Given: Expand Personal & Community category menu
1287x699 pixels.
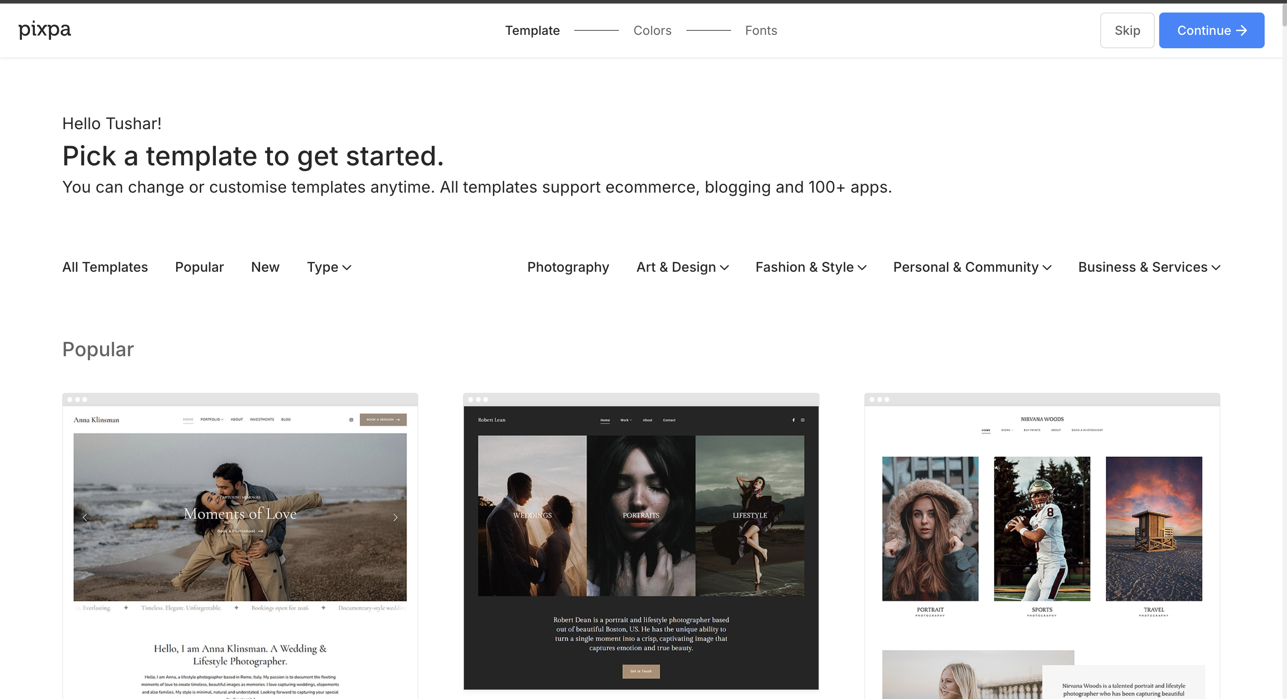Looking at the screenshot, I should pos(972,267).
